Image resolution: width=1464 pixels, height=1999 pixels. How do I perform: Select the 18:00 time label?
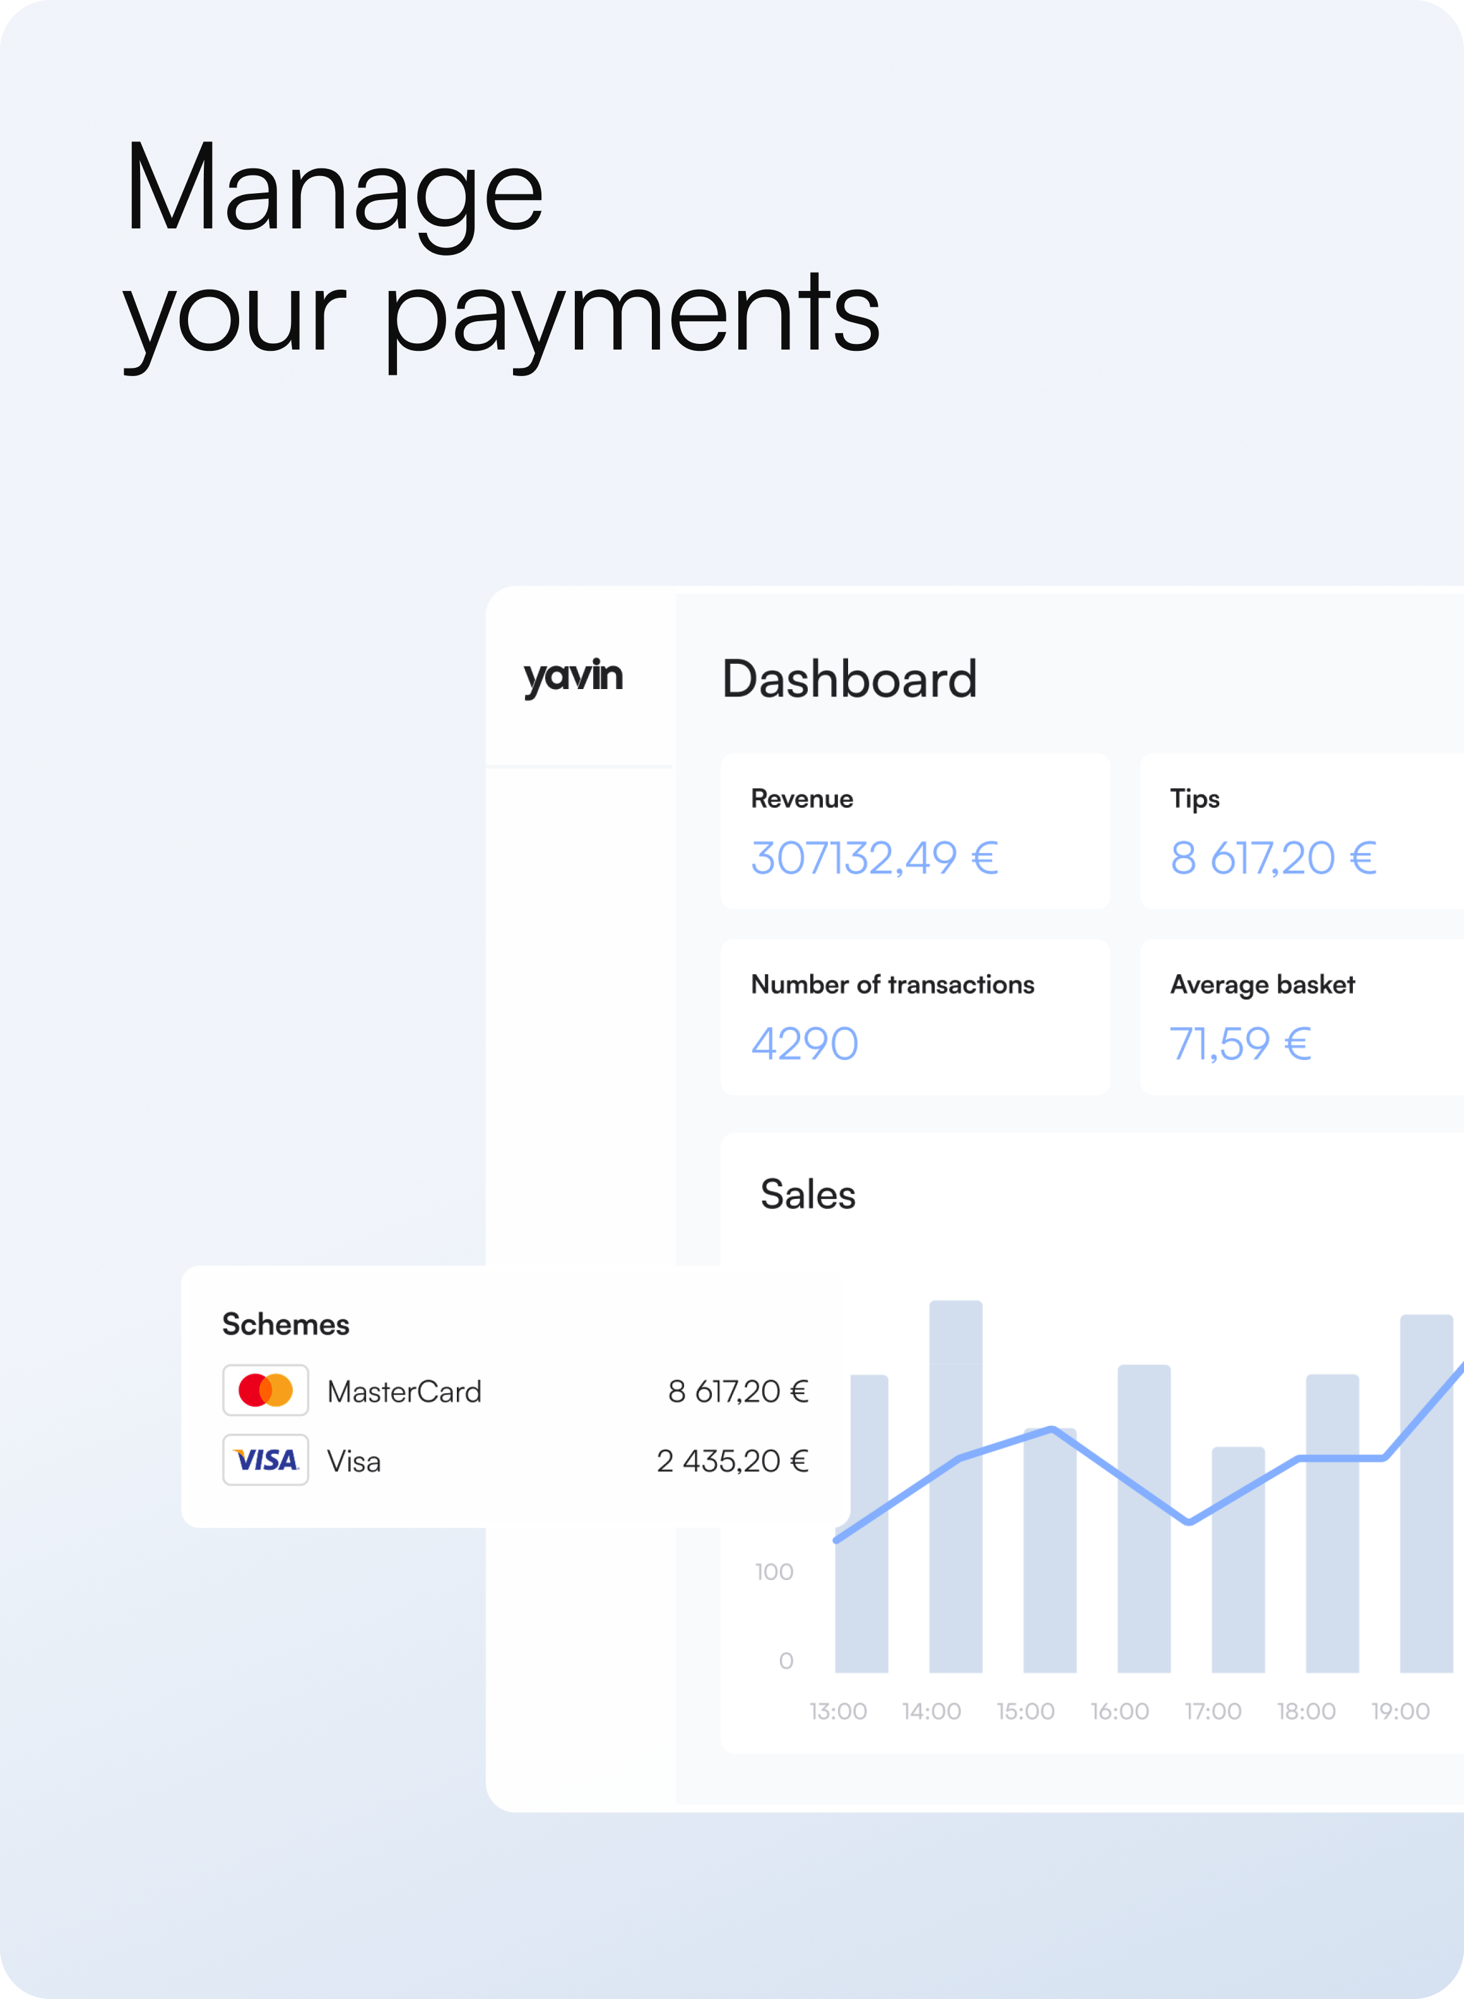point(1306,1711)
